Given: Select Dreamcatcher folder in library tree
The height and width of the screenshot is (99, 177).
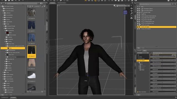Looking at the screenshot, I should pos(12,50).
